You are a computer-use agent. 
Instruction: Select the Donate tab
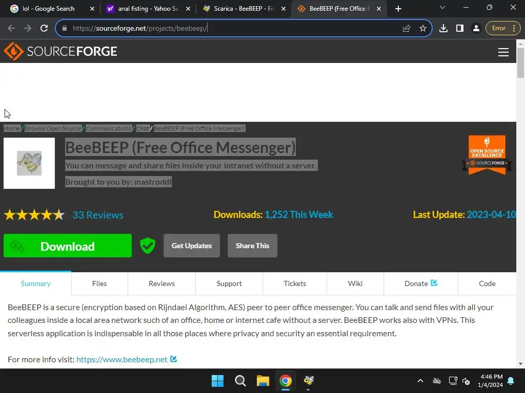(420, 283)
